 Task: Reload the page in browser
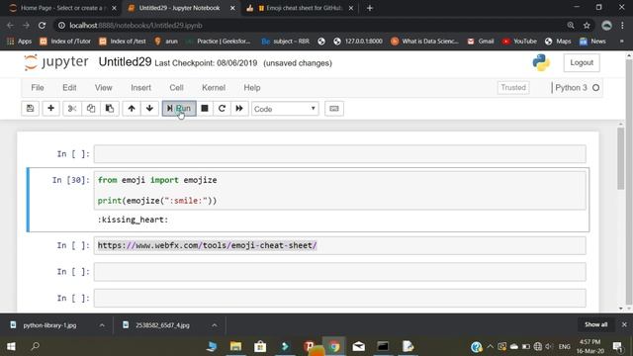[42, 26]
